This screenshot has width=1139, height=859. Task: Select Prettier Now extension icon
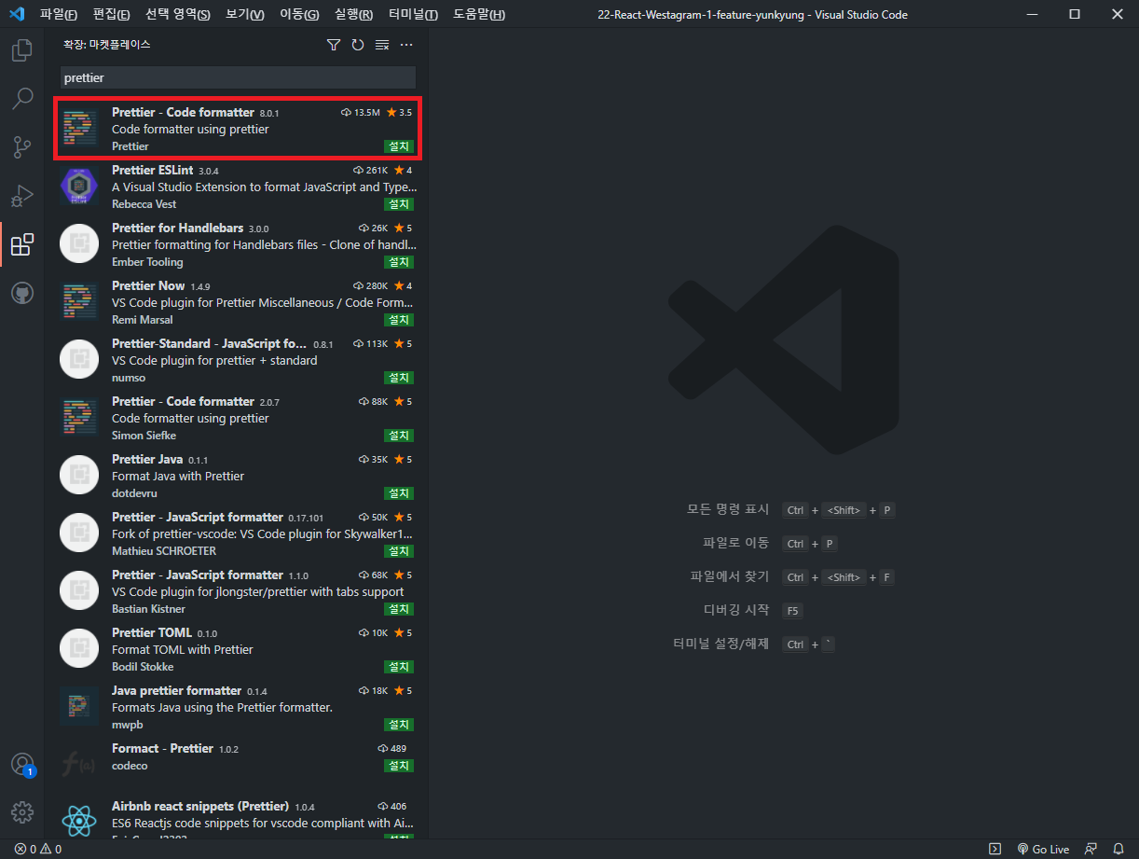[79, 302]
